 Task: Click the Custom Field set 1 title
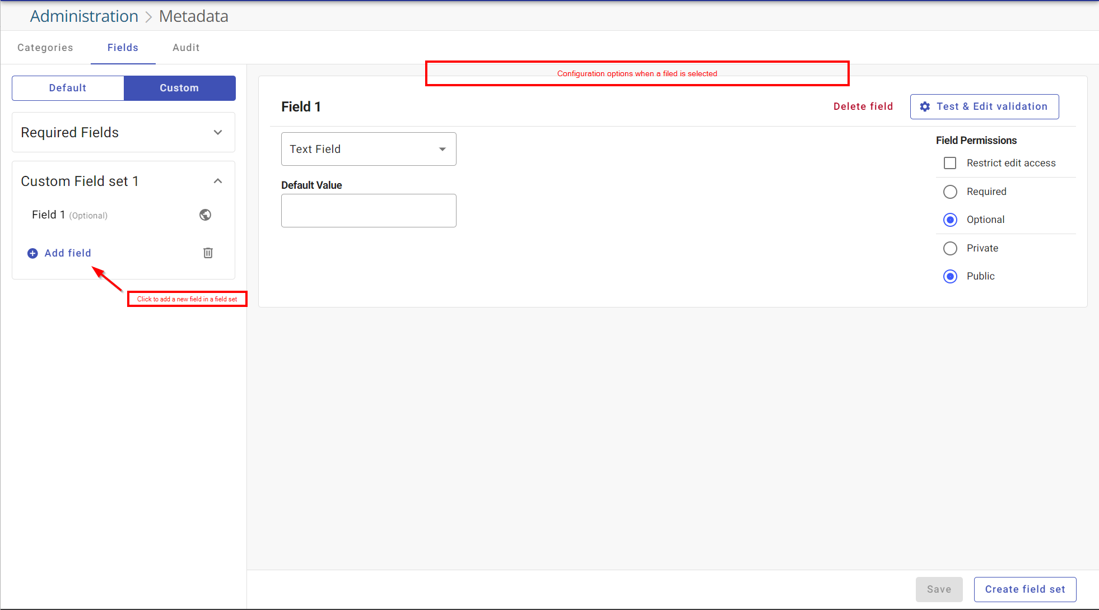(x=80, y=181)
